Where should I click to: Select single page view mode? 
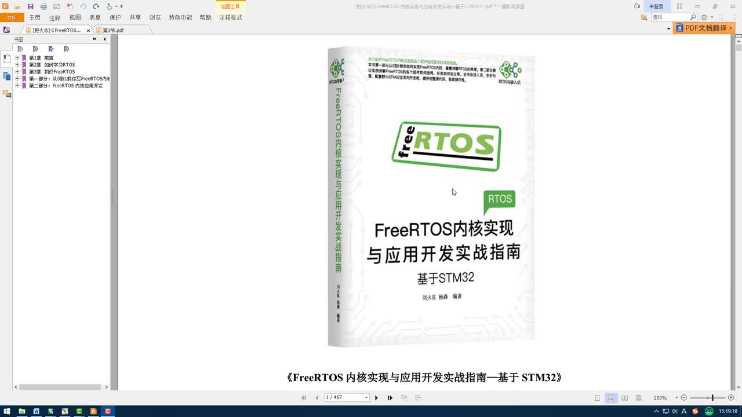pos(598,398)
